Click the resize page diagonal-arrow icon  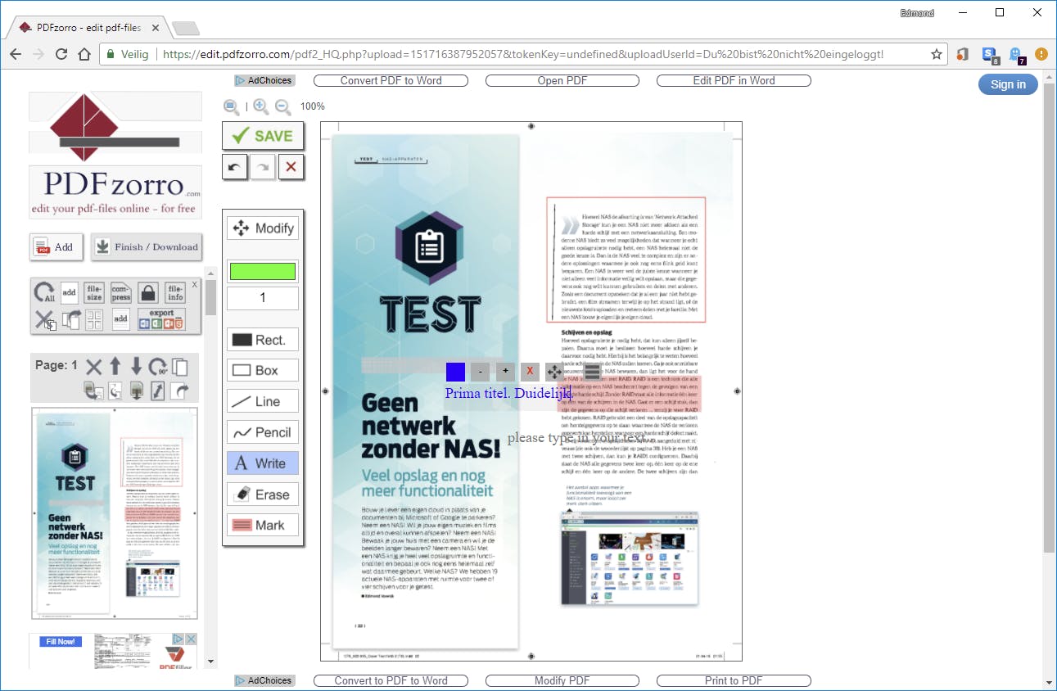pyautogui.click(x=158, y=391)
